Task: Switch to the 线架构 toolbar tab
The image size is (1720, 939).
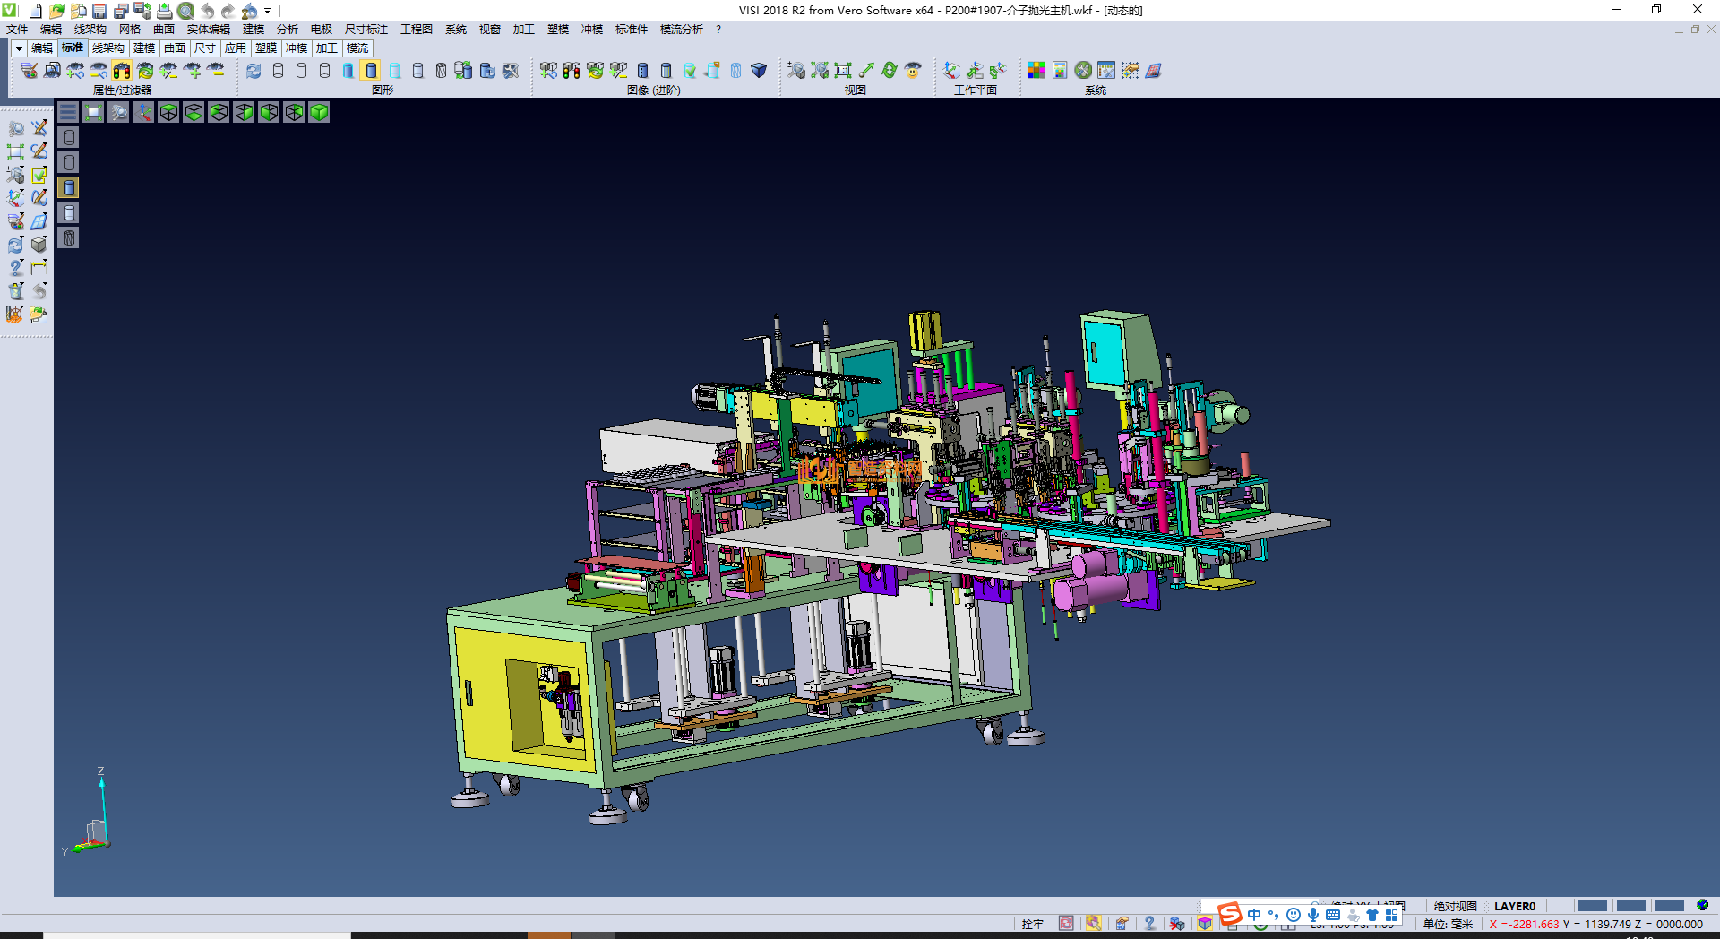Action: click(107, 48)
